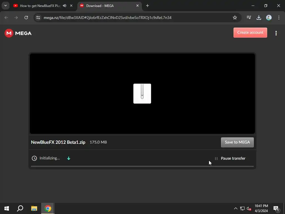
Task: Click the muted volume tray icon
Action: coord(249,208)
